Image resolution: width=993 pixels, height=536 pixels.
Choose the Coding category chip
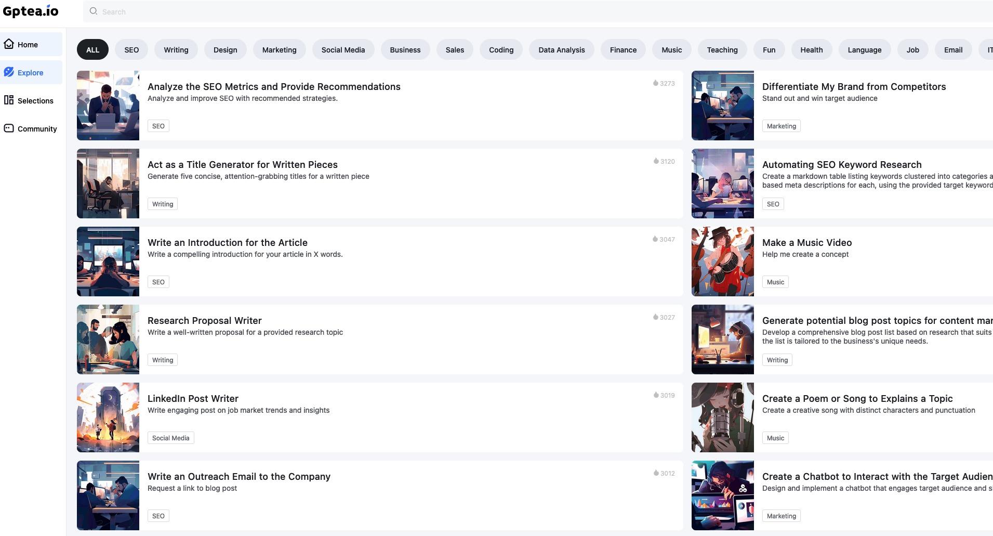tap(501, 50)
